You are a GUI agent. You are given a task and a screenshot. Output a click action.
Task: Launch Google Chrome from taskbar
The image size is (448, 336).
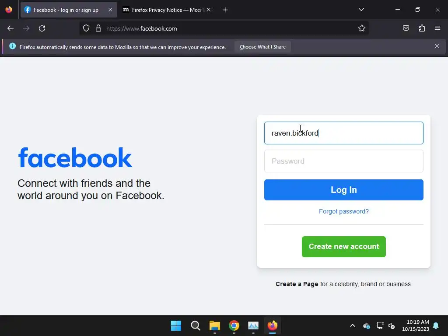pyautogui.click(x=234, y=325)
